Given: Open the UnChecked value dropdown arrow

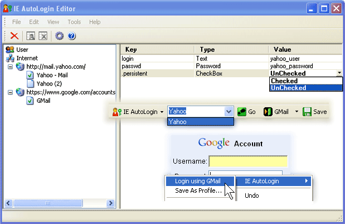Looking at the screenshot, I should tap(339, 73).
